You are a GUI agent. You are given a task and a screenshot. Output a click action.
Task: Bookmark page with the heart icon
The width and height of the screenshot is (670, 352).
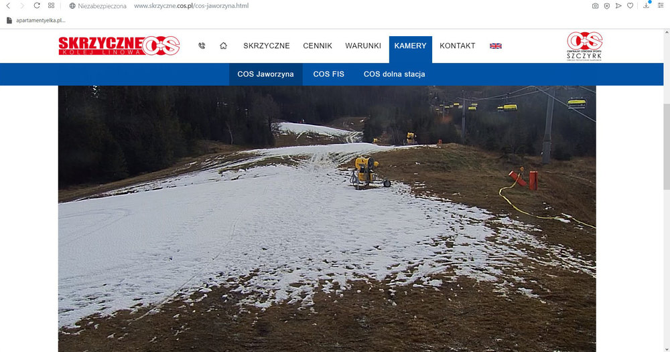[630, 5]
